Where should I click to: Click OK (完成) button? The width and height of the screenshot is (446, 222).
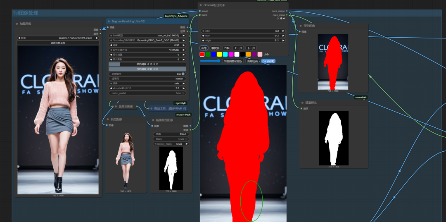tap(268, 61)
